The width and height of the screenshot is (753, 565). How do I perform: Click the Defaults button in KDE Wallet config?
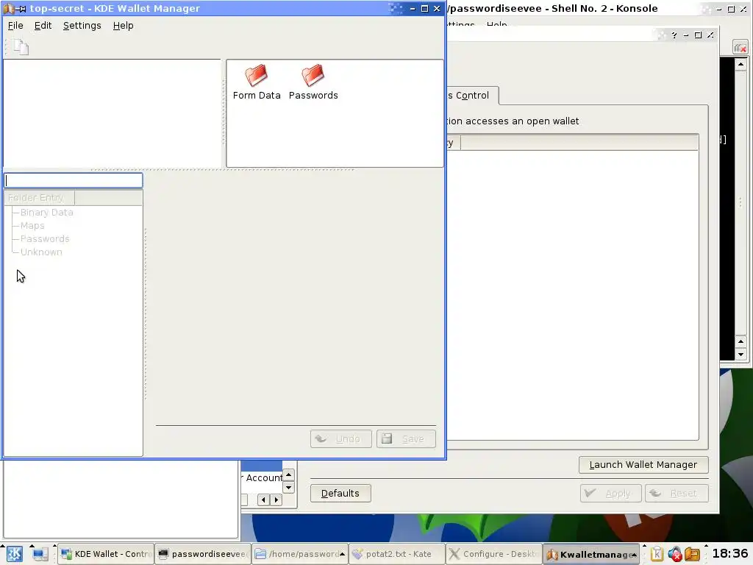pos(340,494)
